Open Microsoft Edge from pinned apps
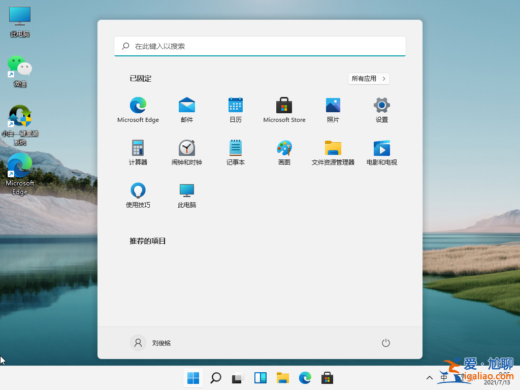Screen dimensions: 520x390 click(138, 106)
